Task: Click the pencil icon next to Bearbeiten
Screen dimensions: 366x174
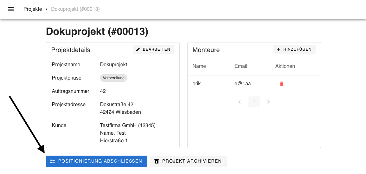Action: 138,49
